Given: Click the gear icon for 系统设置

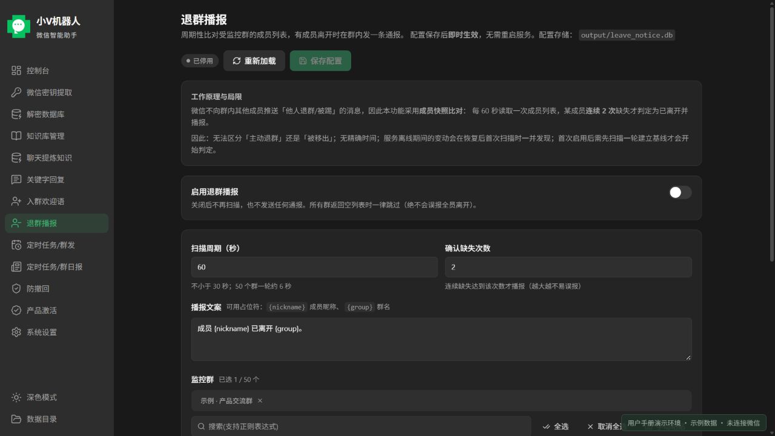Looking at the screenshot, I should (16, 332).
